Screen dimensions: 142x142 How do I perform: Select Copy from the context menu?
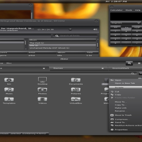pyautogui.click(x=125, y=95)
